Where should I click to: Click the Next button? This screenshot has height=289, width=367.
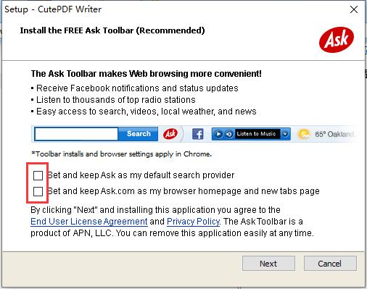[268, 264]
